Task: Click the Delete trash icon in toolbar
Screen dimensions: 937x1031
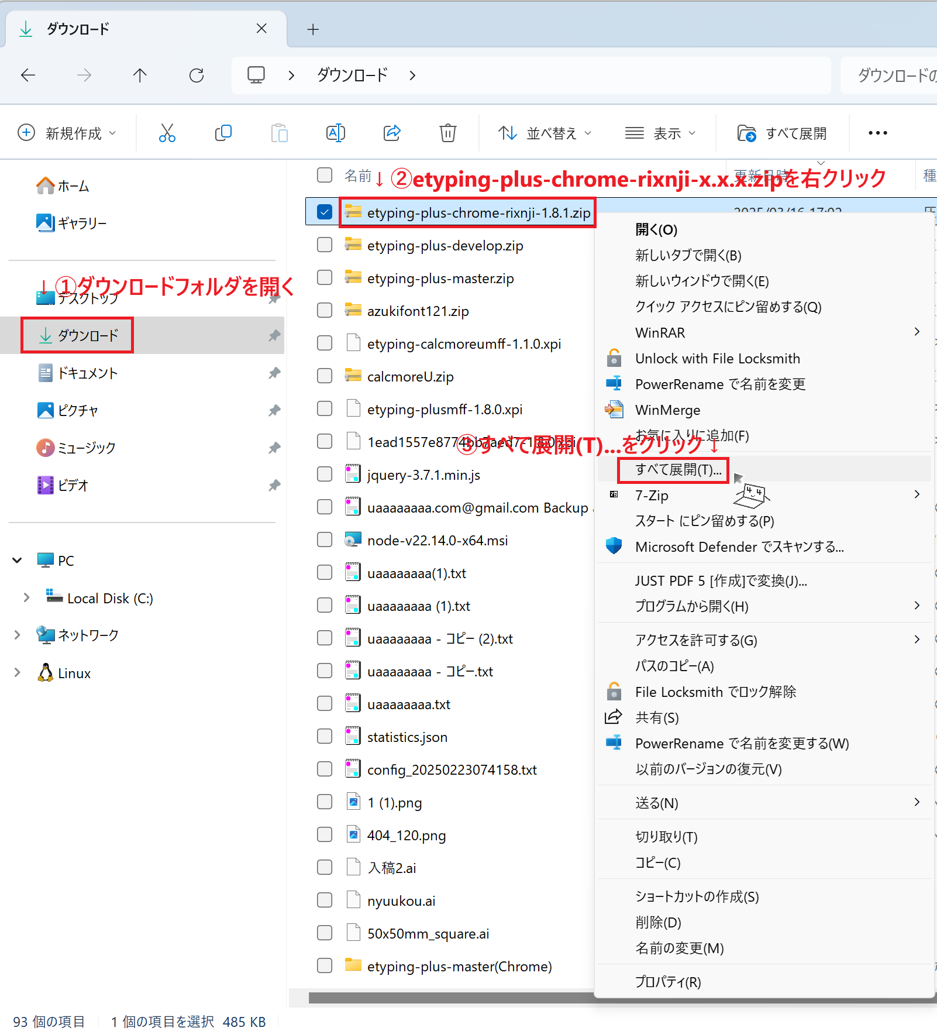Action: [448, 133]
